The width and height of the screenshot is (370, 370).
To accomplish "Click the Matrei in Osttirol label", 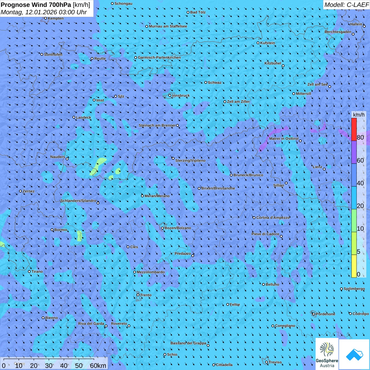I will [284, 138].
